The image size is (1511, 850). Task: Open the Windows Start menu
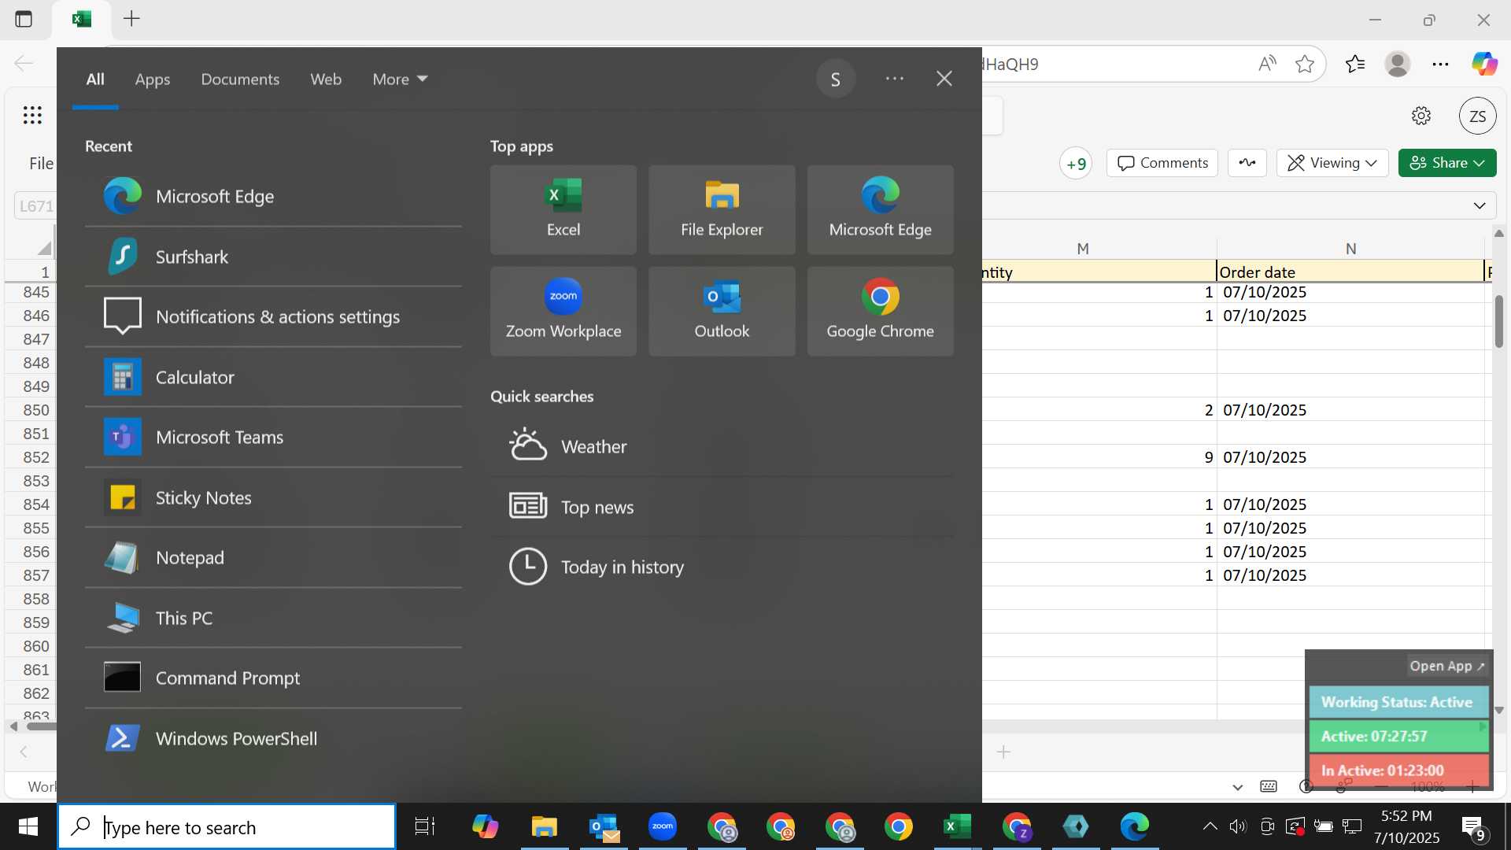[x=28, y=826]
